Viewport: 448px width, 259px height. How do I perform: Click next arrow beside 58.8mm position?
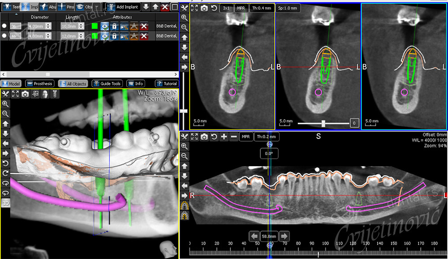[284, 236]
